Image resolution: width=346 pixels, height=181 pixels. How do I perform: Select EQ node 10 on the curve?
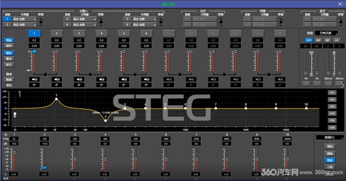pyautogui.click(x=306, y=108)
